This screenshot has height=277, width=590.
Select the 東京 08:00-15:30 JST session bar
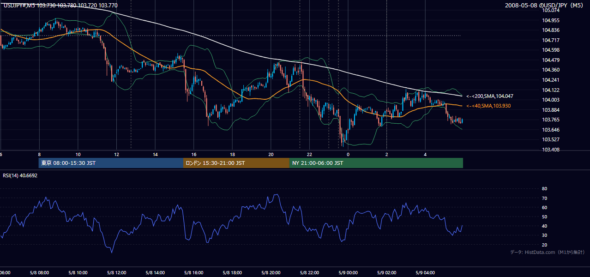(111, 163)
